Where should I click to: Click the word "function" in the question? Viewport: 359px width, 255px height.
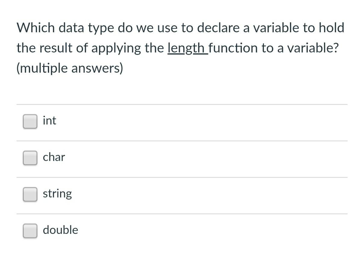pos(233,48)
